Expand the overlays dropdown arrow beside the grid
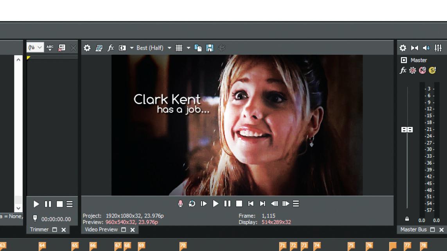The height and width of the screenshot is (251, 447). tap(188, 48)
